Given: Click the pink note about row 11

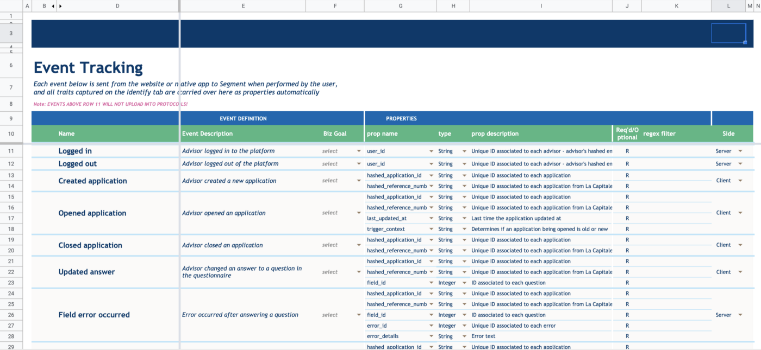Looking at the screenshot, I should (110, 104).
